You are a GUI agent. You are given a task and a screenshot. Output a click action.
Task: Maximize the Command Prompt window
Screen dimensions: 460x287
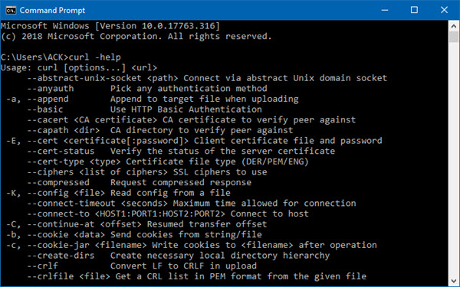click(x=414, y=10)
